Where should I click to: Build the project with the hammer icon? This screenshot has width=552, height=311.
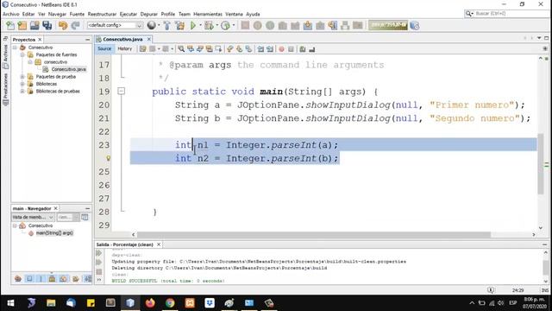pos(167,25)
